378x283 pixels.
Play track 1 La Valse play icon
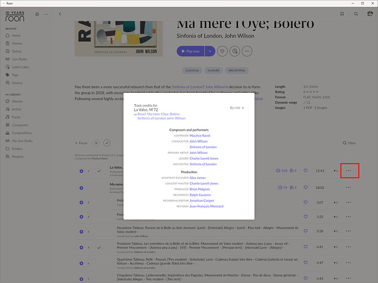(x=82, y=171)
